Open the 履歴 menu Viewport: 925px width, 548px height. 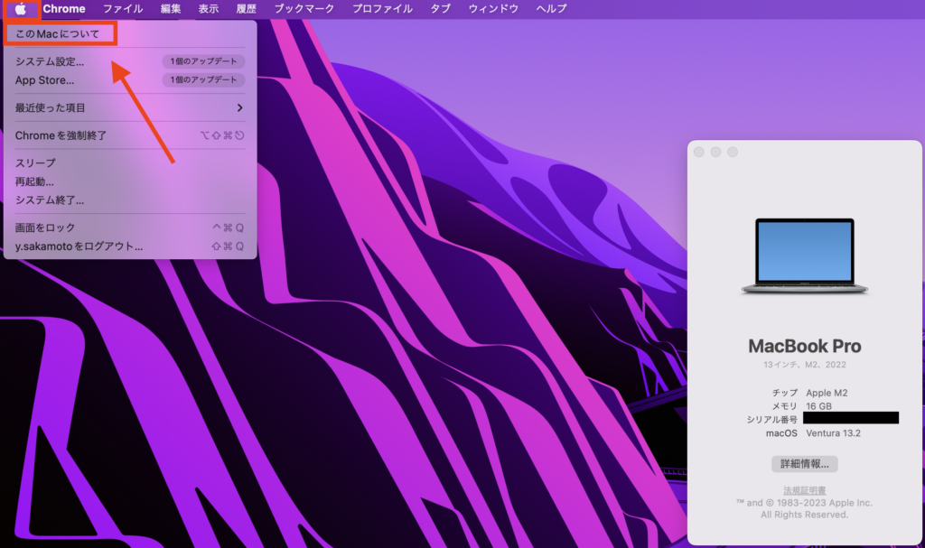(x=246, y=9)
